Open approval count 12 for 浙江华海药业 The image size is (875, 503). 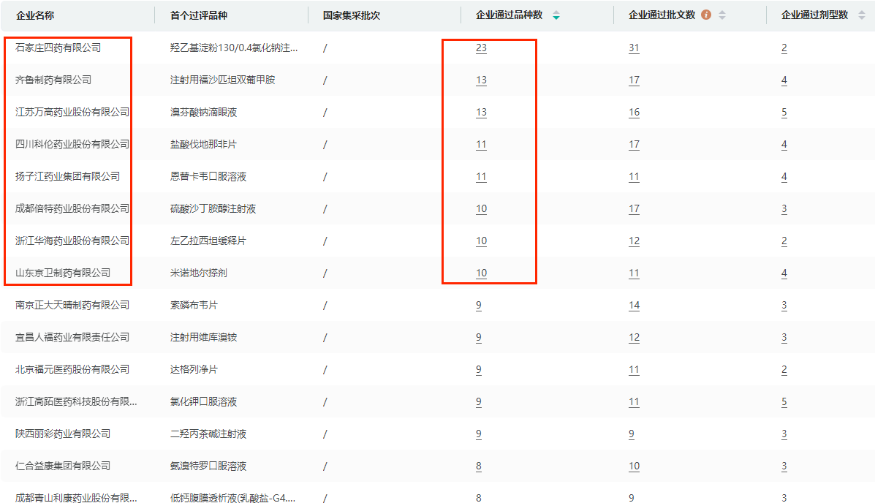(x=634, y=241)
